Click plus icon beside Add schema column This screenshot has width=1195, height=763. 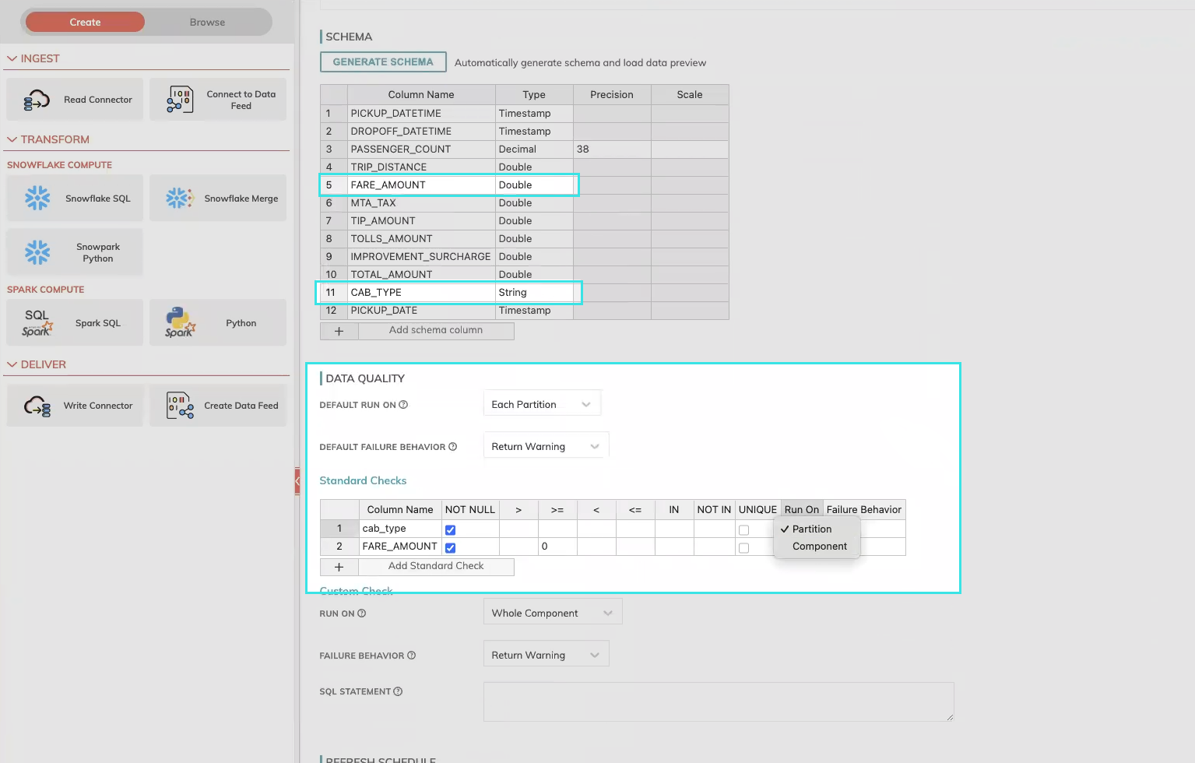tap(339, 331)
